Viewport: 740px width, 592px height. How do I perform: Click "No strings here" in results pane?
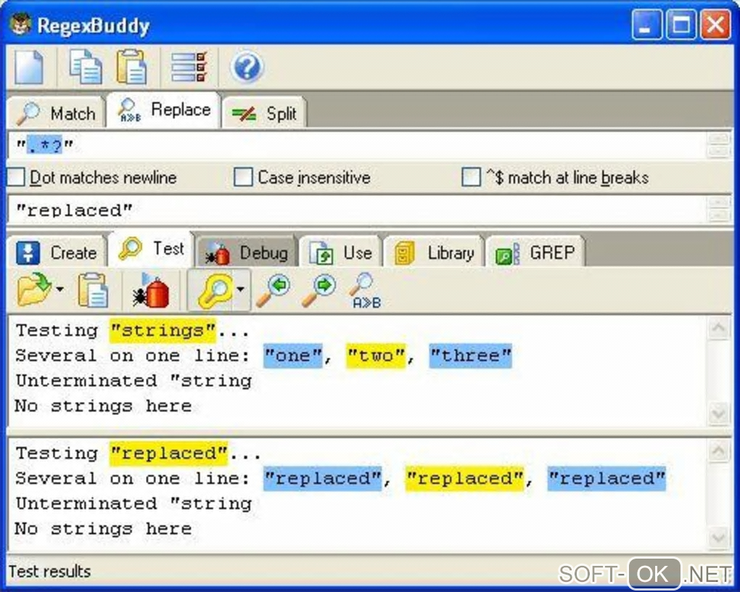tap(103, 529)
